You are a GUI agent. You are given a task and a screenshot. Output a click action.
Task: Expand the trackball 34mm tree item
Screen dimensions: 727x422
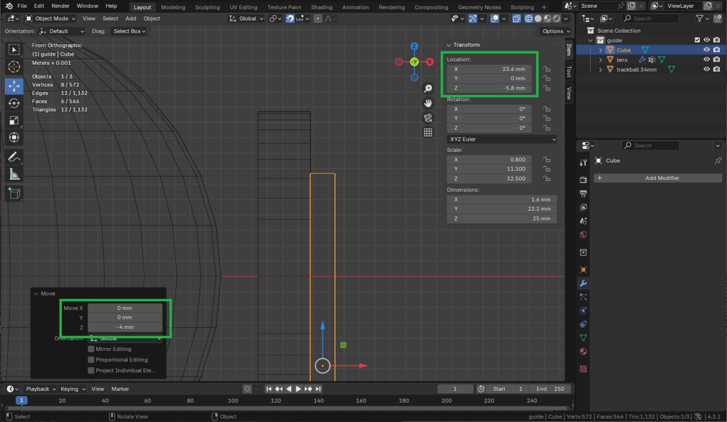[x=600, y=70]
